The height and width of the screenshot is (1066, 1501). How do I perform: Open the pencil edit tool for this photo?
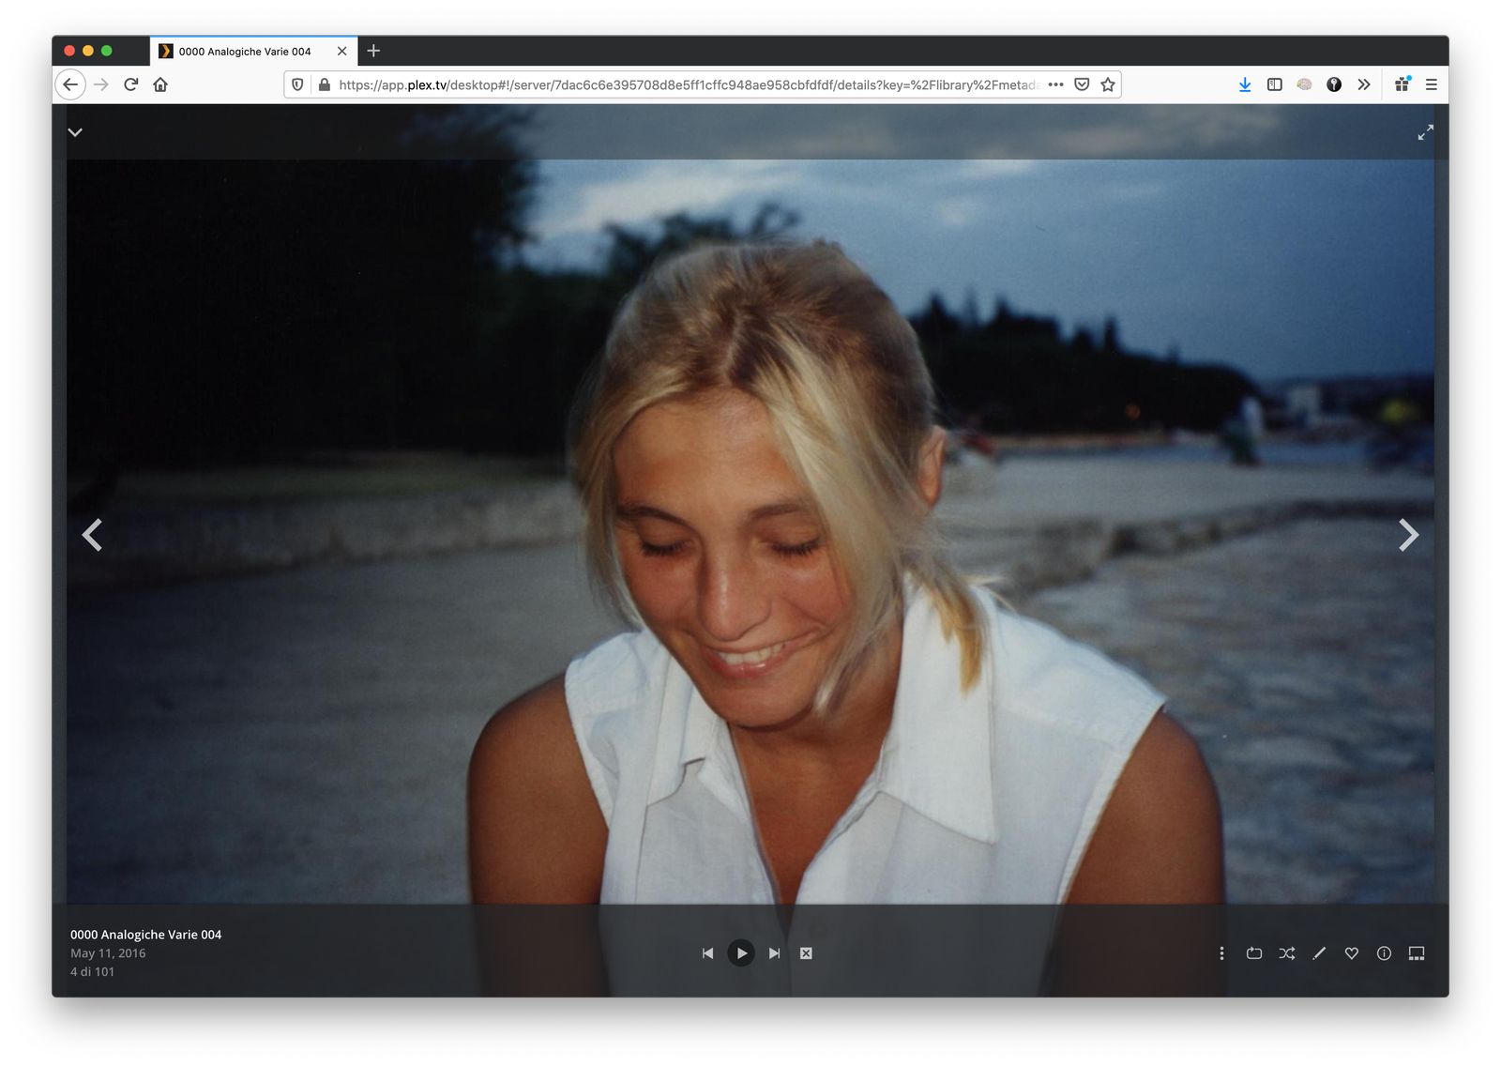tap(1319, 953)
